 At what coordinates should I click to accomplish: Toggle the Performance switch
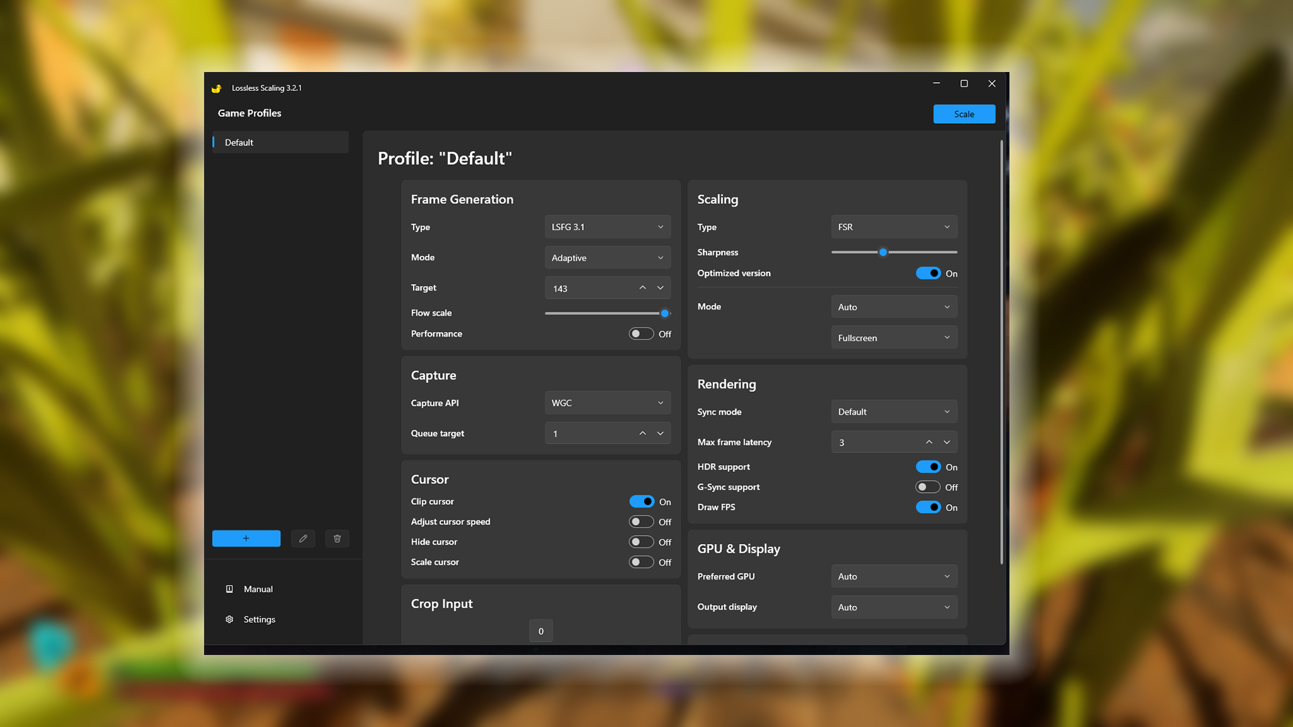641,334
